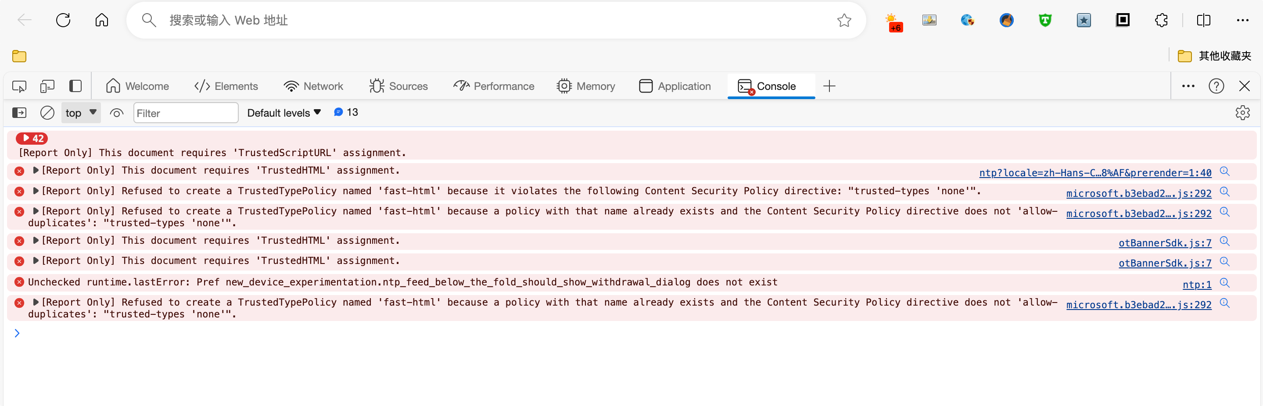
Task: Switch to the Memory tab
Action: click(586, 85)
